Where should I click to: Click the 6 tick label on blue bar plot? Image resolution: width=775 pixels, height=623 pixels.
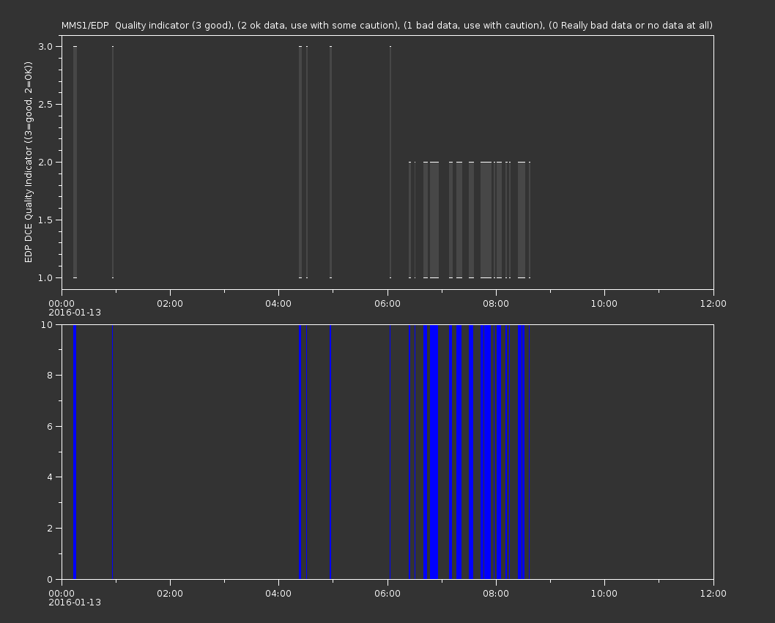[50, 426]
